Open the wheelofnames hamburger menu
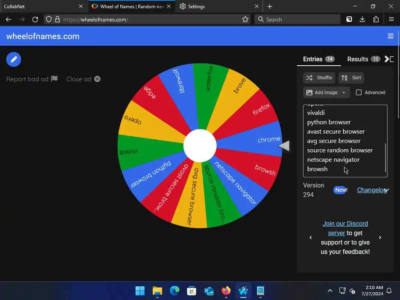This screenshot has width=400, height=300. pyautogui.click(x=391, y=36)
